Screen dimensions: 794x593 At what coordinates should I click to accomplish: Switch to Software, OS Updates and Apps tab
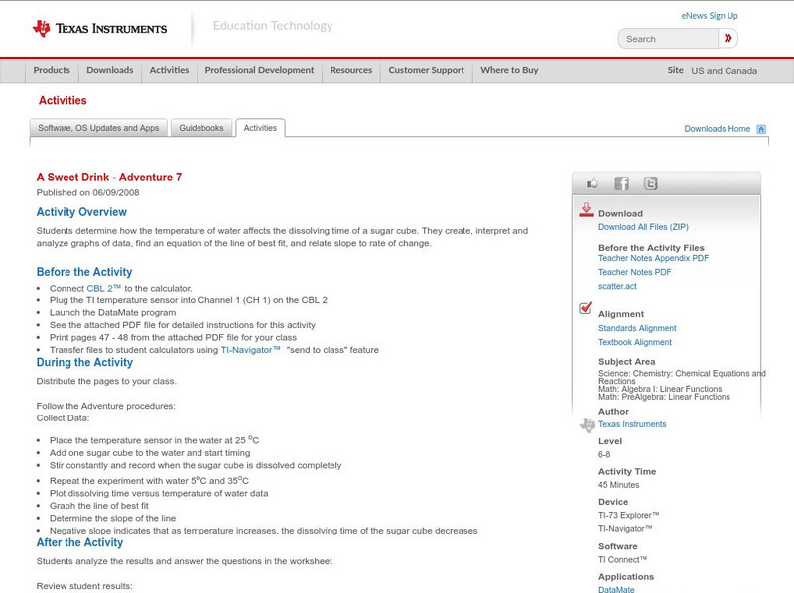coord(98,128)
